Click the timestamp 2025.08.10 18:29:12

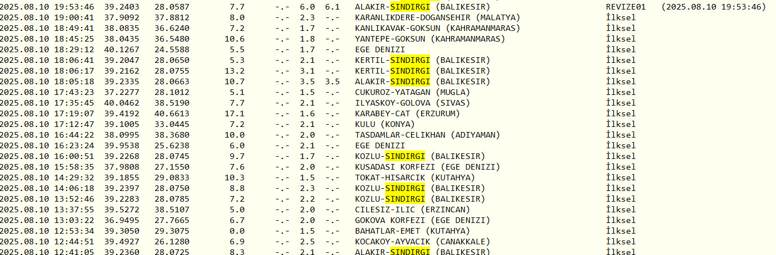(x=47, y=49)
